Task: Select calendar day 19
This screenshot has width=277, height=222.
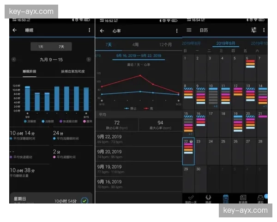Action: (x=238, y=124)
